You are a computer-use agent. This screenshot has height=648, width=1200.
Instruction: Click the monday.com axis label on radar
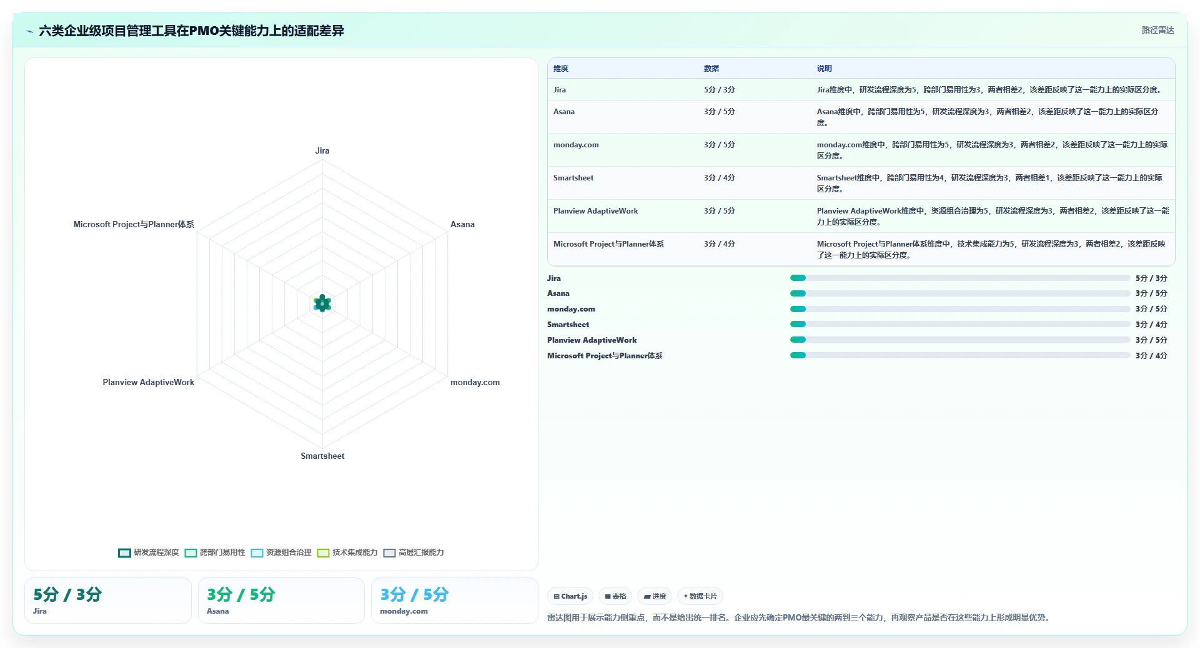pyautogui.click(x=475, y=382)
